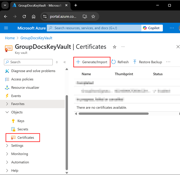Open the Azure portal hamburger menu
This screenshot has width=180, height=175.
pyautogui.click(x=6, y=28)
